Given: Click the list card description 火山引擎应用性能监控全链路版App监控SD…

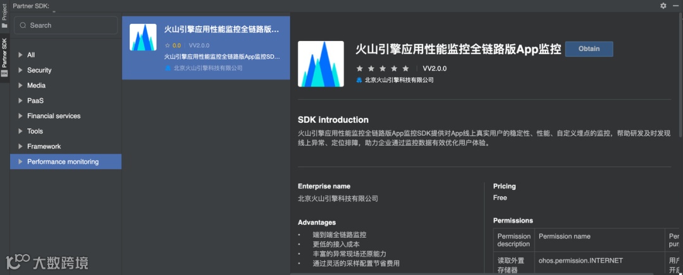Looking at the screenshot, I should click(x=222, y=57).
